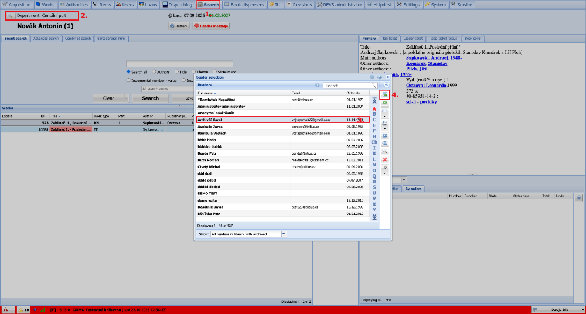Jump to letter S in alphabet index
Viewport: 586px width, 314px height.
coord(374,187)
